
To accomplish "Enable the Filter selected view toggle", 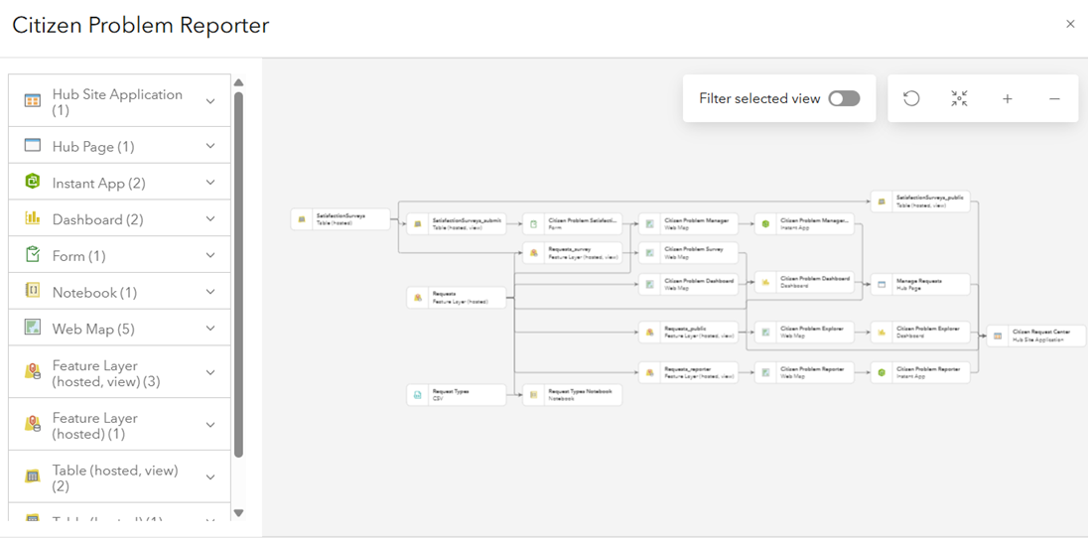I will pos(844,98).
